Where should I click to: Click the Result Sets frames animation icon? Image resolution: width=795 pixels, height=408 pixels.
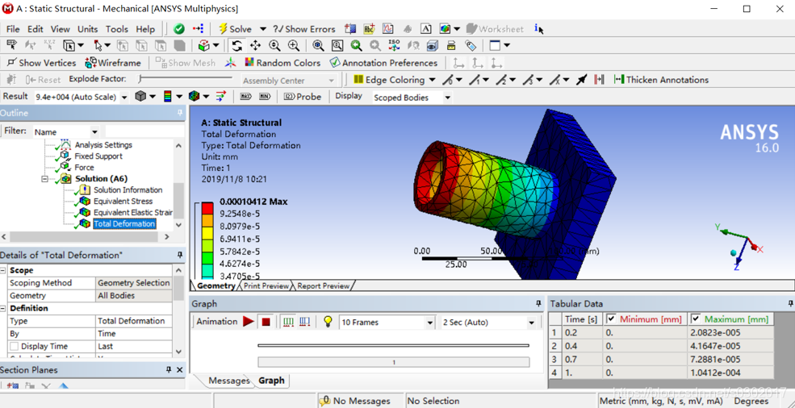click(305, 322)
